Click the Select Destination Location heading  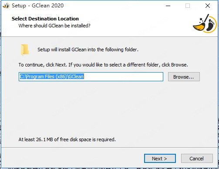45,19
